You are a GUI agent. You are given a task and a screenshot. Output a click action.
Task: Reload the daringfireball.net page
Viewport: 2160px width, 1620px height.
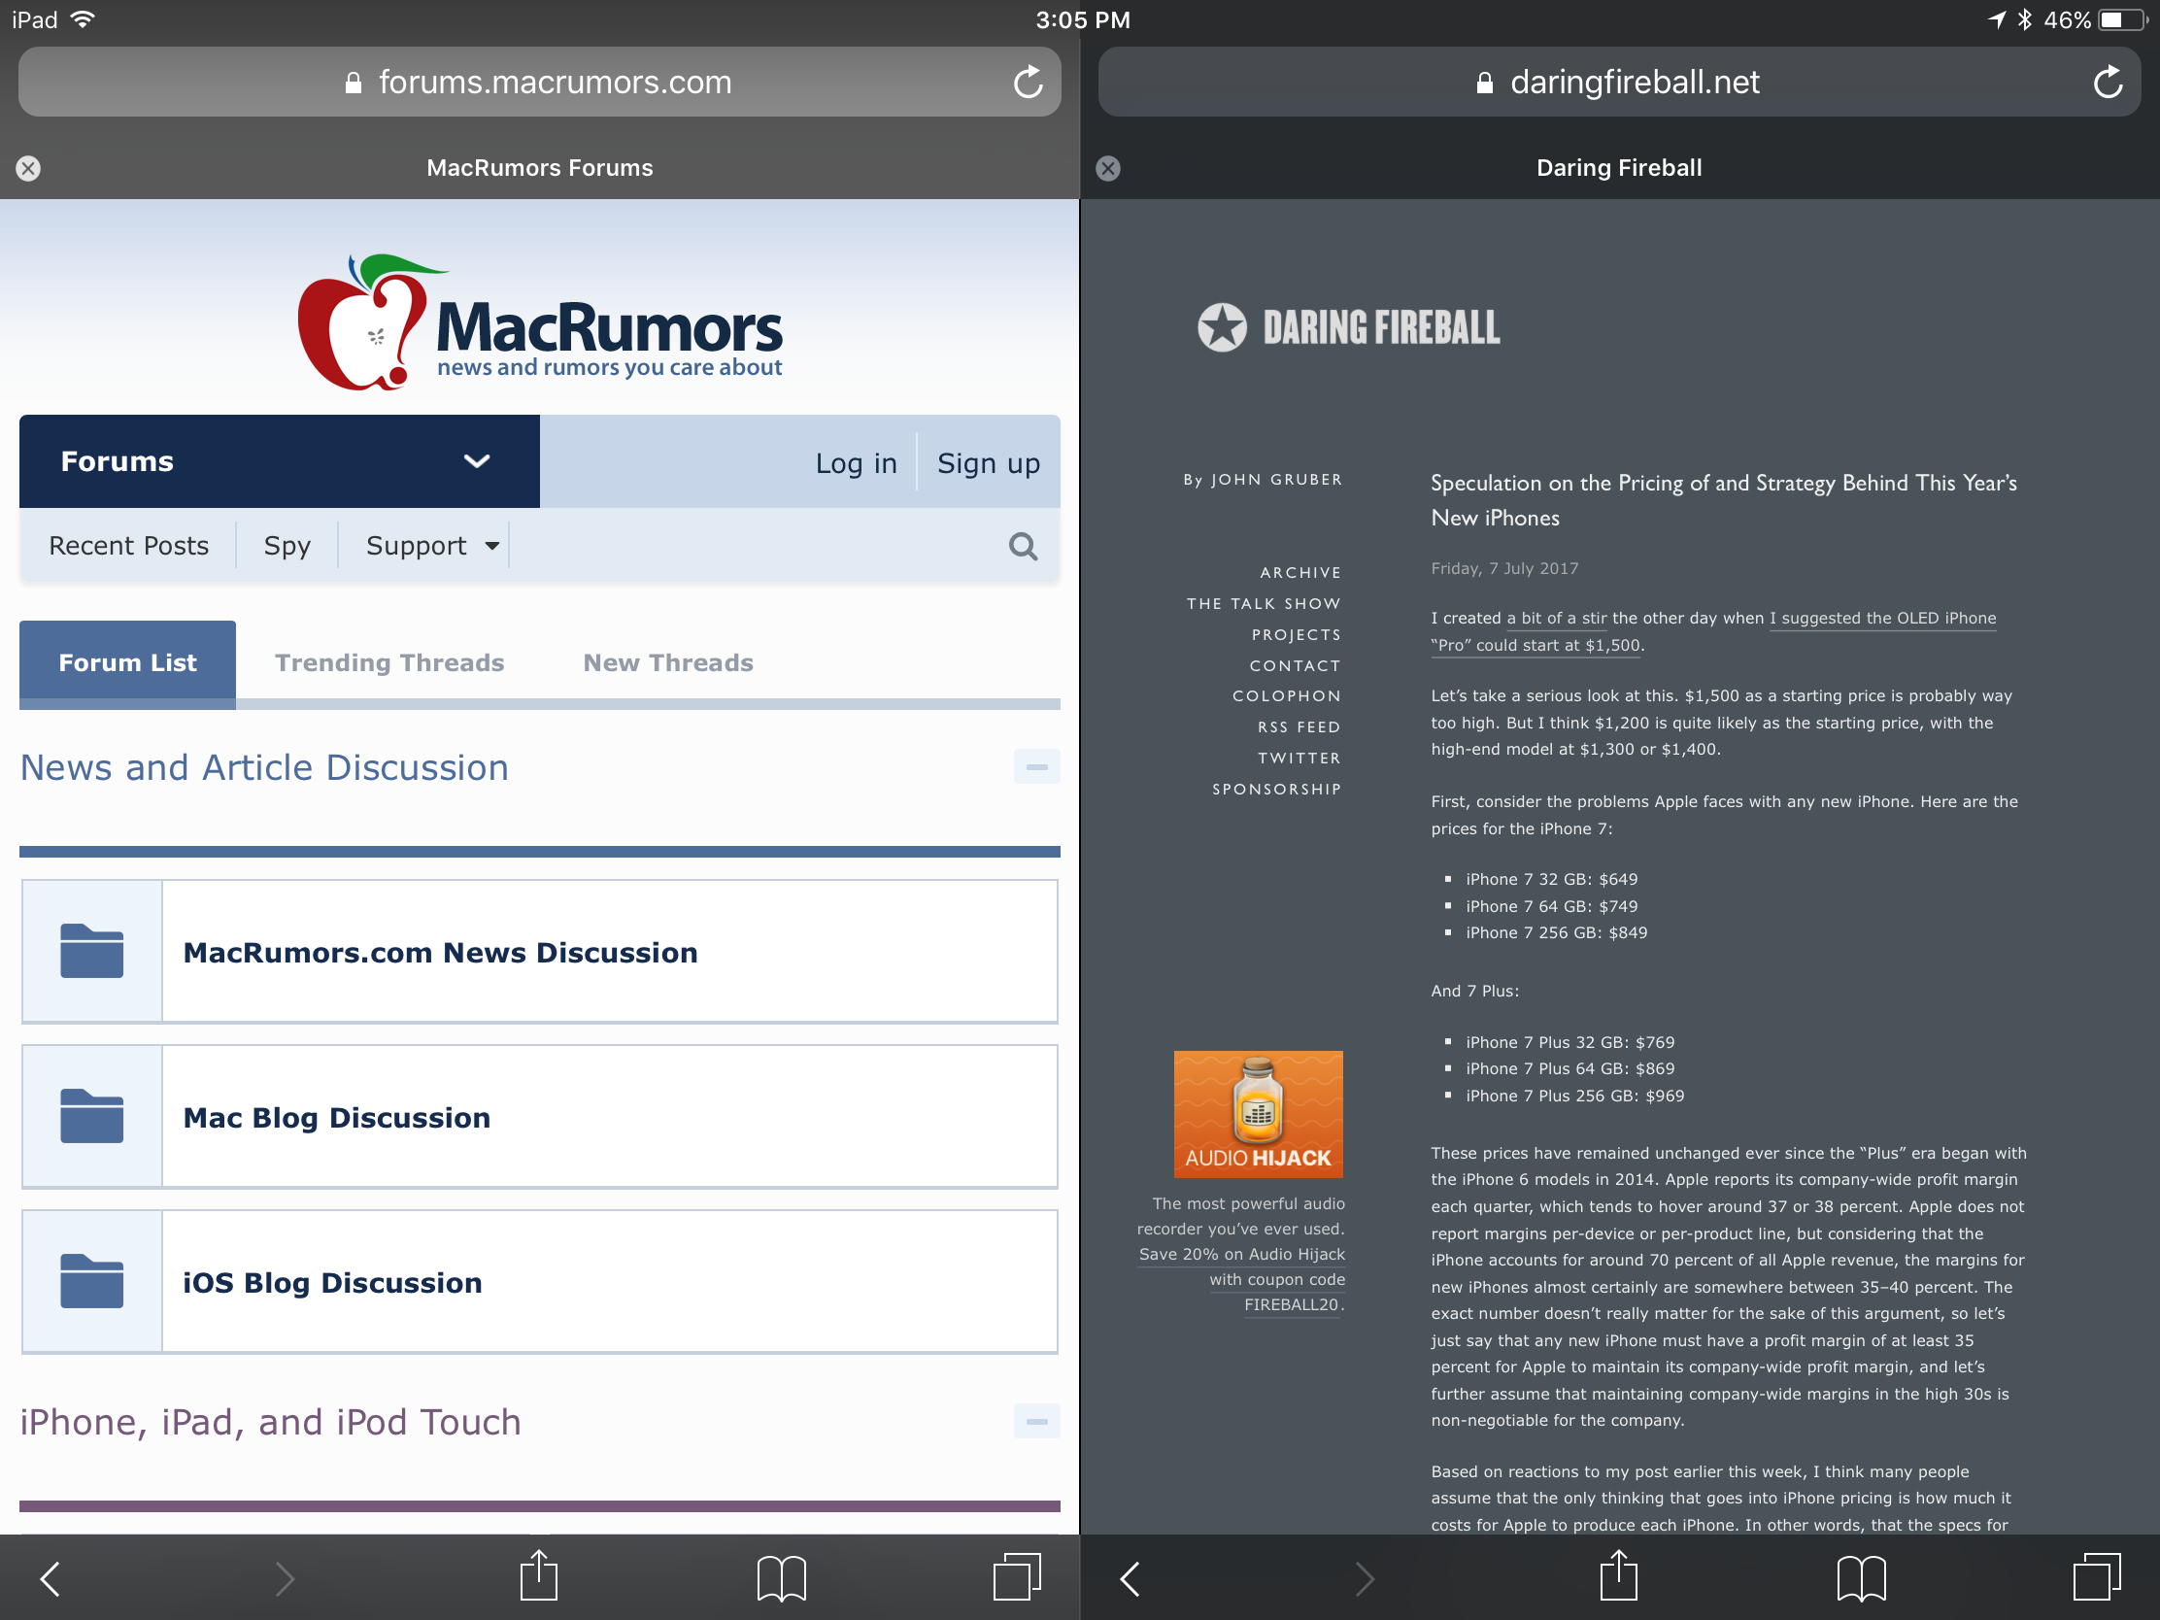coord(2108,82)
